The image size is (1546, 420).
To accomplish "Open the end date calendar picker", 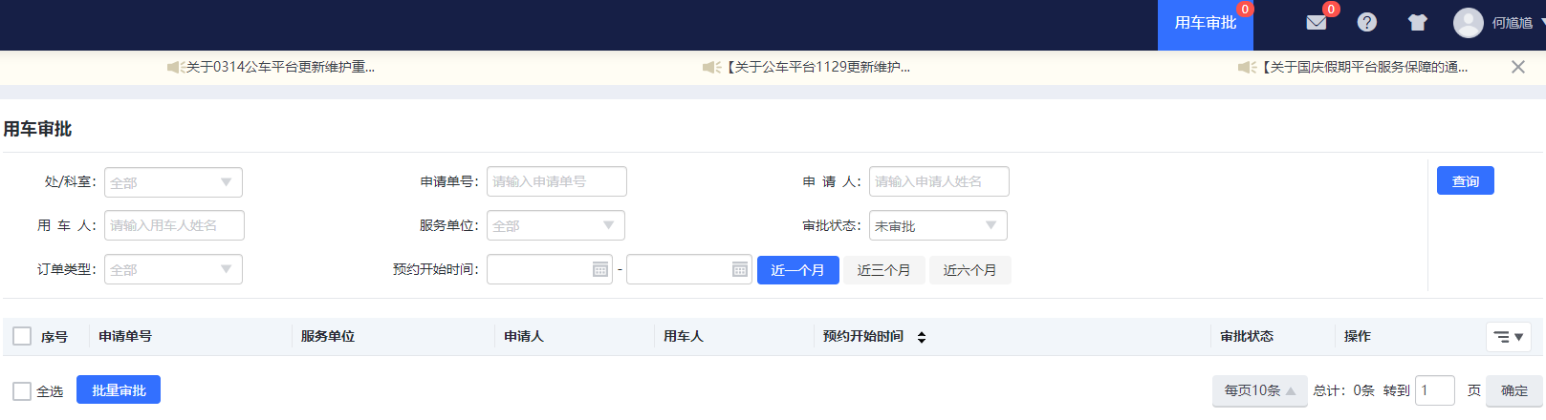I will (x=739, y=270).
